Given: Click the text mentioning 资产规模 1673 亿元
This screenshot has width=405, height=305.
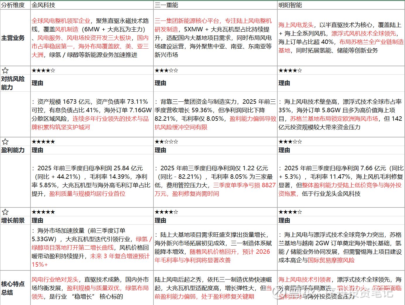Looking at the screenshot, I should tap(92, 115).
